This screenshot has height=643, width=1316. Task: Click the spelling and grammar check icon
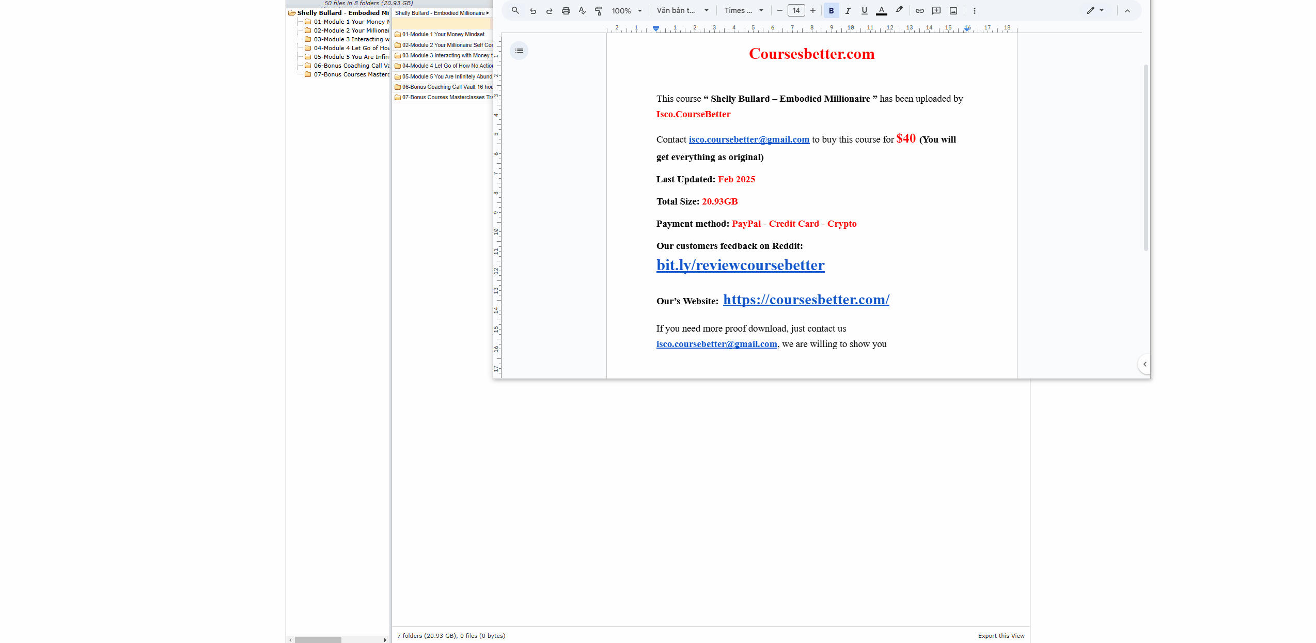(583, 11)
